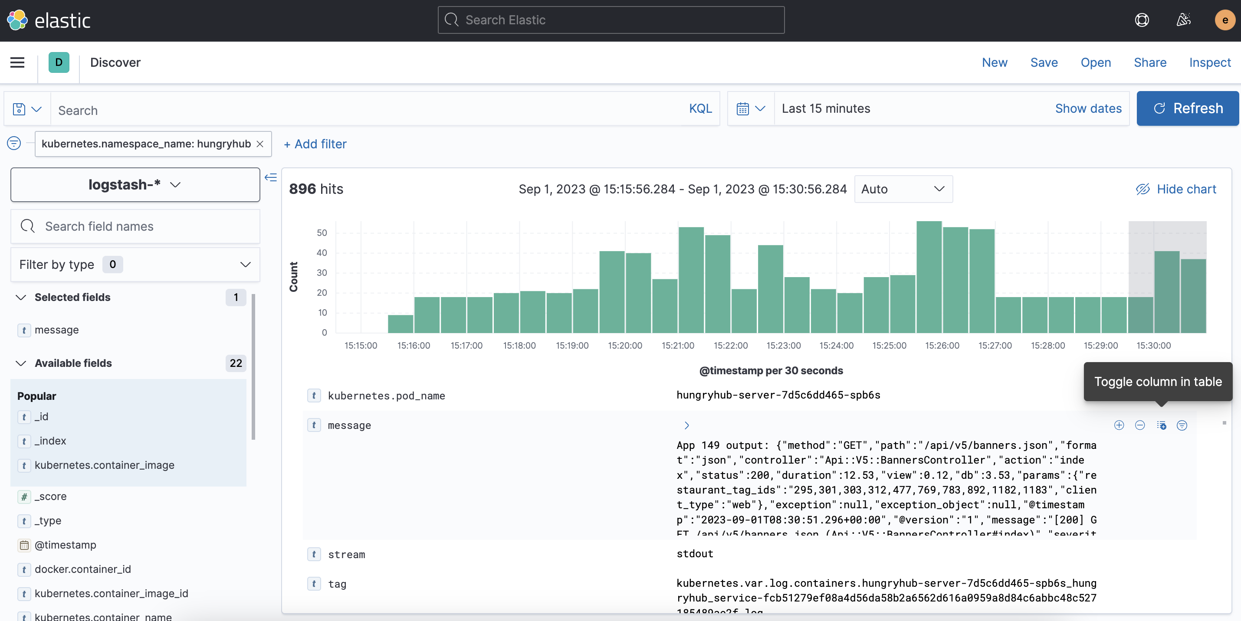Image resolution: width=1241 pixels, height=621 pixels.
Task: Open the Auto interval dropdown
Action: point(903,189)
